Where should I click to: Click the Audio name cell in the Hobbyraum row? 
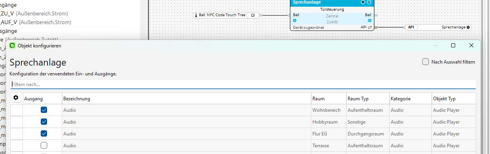point(187,122)
